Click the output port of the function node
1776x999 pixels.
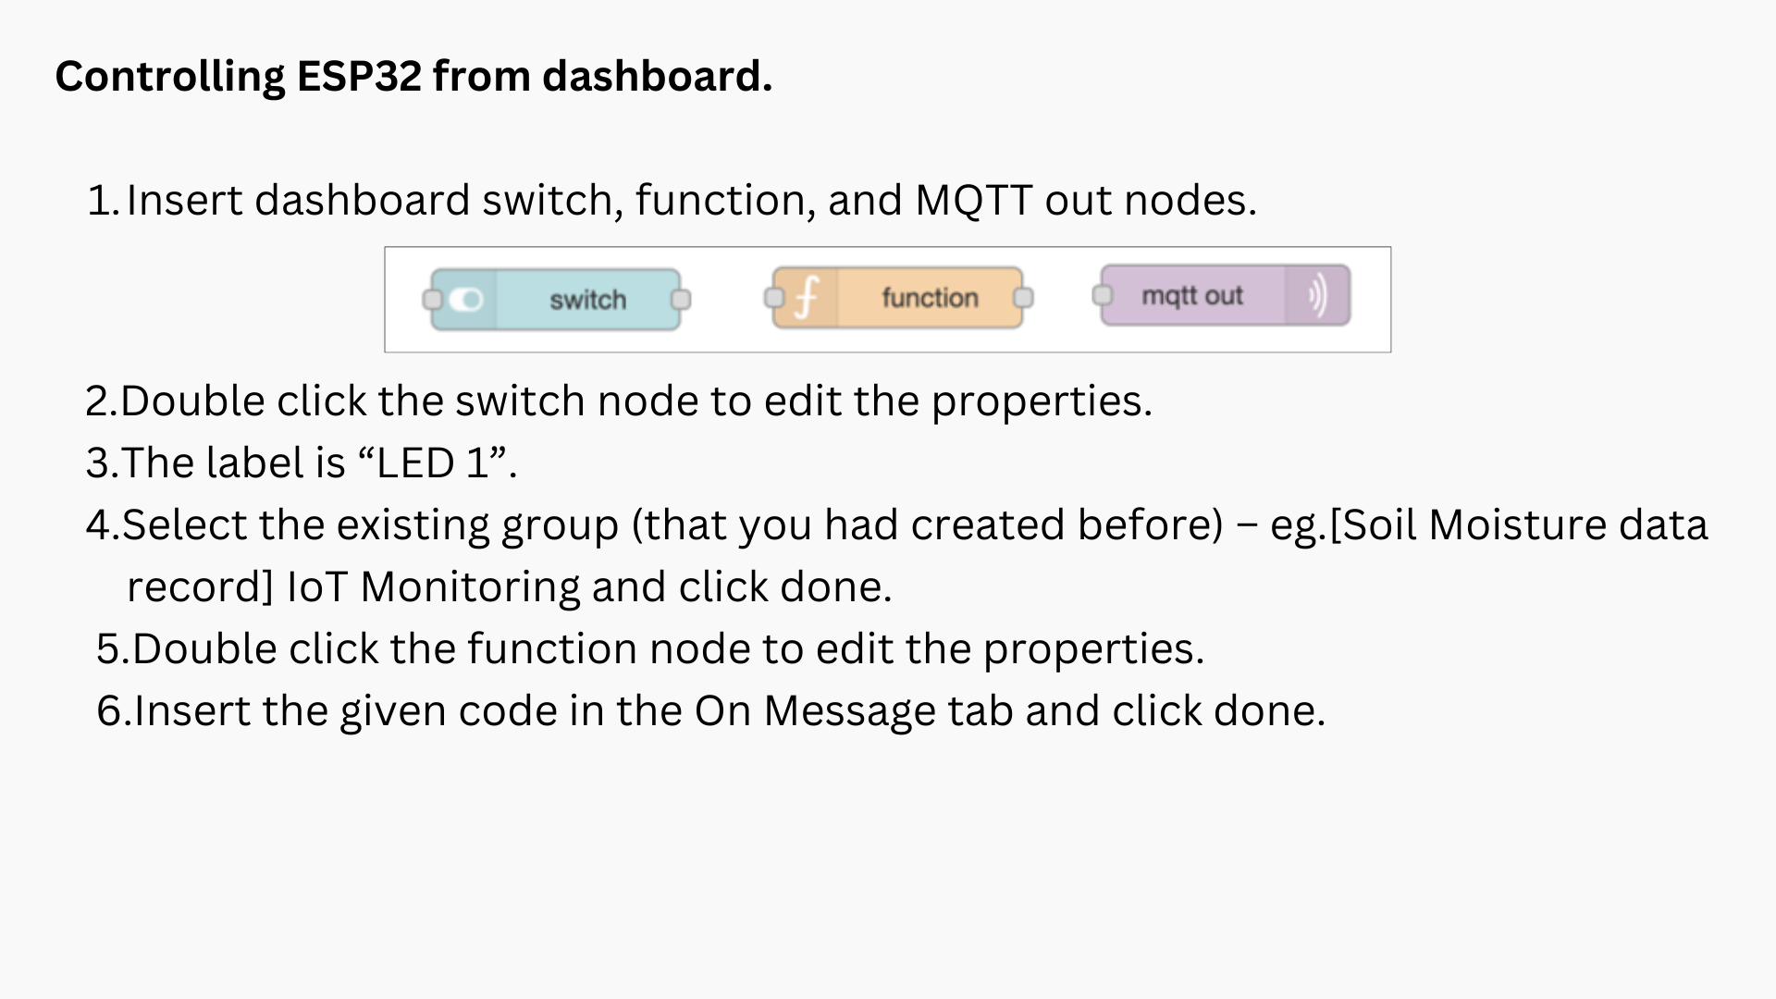(1024, 298)
